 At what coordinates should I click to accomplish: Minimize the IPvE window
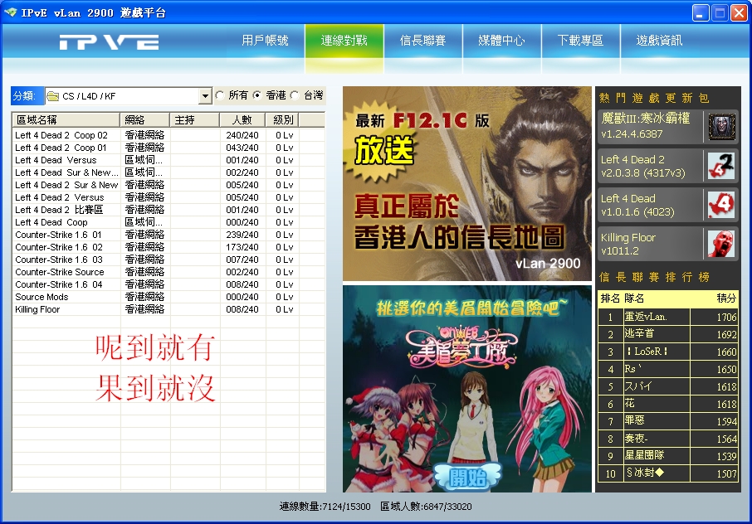(x=701, y=13)
